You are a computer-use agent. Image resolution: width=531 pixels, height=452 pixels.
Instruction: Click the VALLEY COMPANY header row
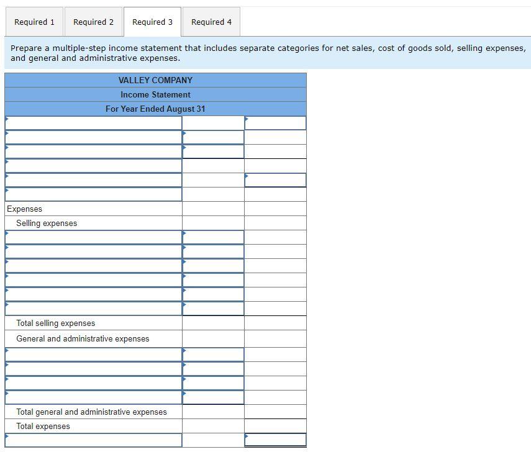coord(155,79)
